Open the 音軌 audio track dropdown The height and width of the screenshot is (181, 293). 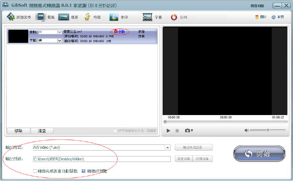pyautogui.click(x=60, y=32)
